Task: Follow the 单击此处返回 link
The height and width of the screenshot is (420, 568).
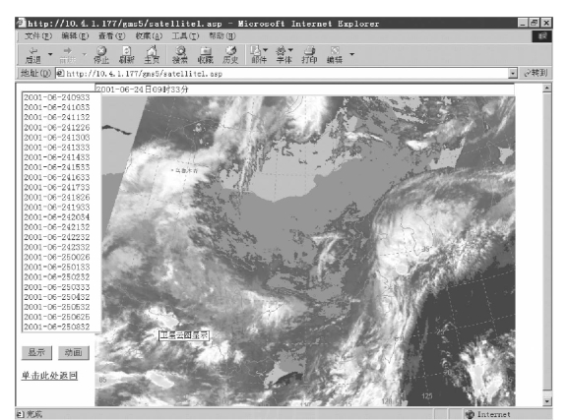Action: point(49,376)
